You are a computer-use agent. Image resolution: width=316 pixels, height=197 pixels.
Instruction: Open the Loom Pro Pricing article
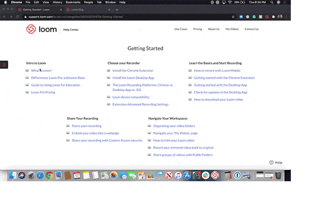point(43,92)
